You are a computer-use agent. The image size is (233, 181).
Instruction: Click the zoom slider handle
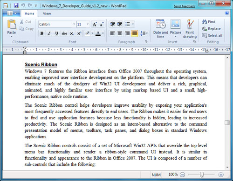point(201,175)
